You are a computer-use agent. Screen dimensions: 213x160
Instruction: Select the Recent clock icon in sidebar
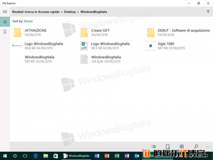click(5, 22)
